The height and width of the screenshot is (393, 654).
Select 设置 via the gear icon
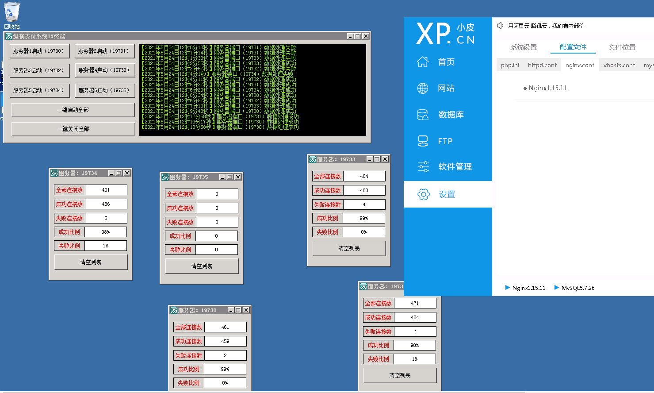[x=423, y=194]
